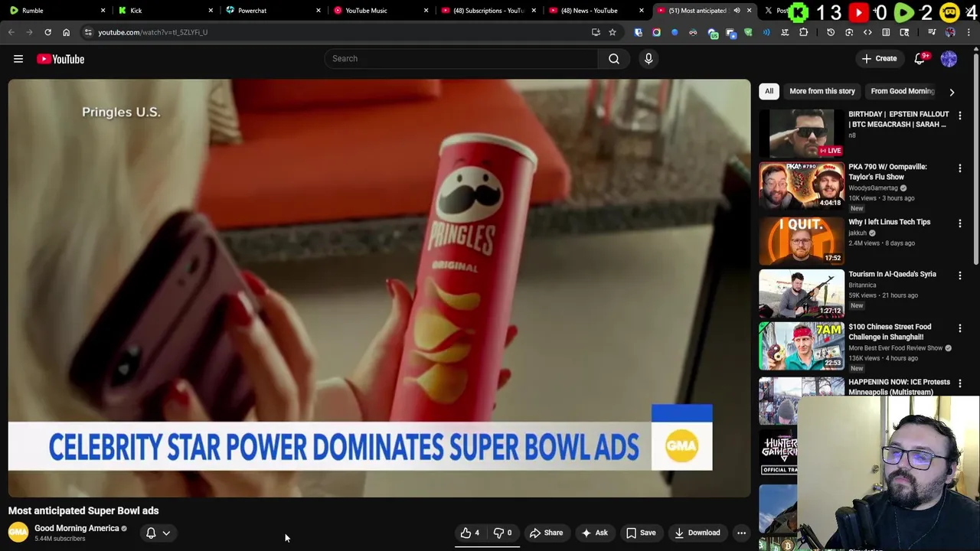This screenshot has width=980, height=551.
Task: Open options for $100 Chinese Street Food video
Action: pyautogui.click(x=960, y=328)
